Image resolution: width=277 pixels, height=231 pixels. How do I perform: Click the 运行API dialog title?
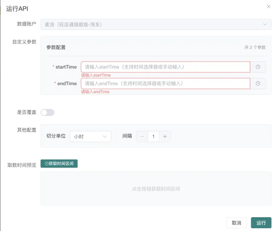pyautogui.click(x=16, y=7)
